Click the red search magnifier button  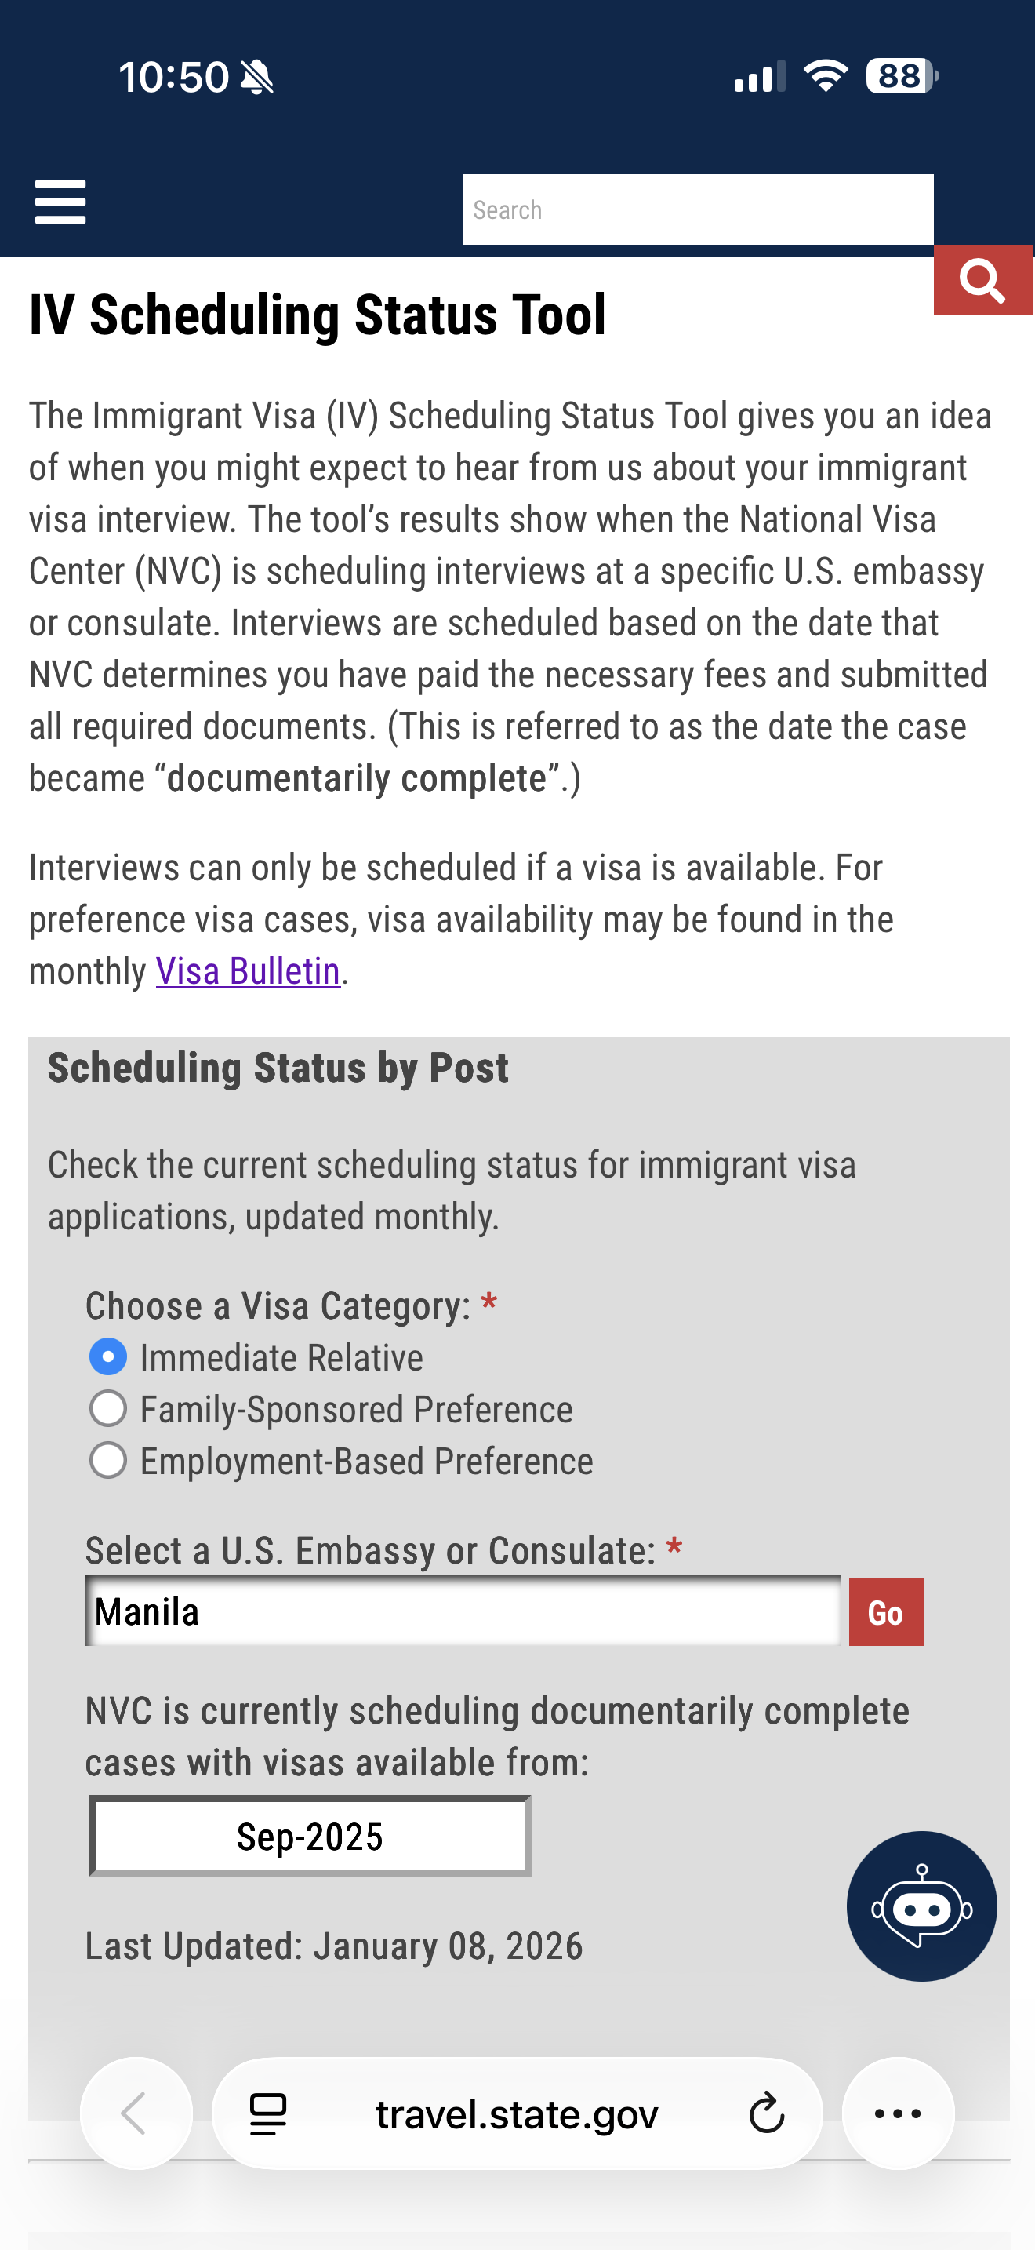(x=982, y=280)
